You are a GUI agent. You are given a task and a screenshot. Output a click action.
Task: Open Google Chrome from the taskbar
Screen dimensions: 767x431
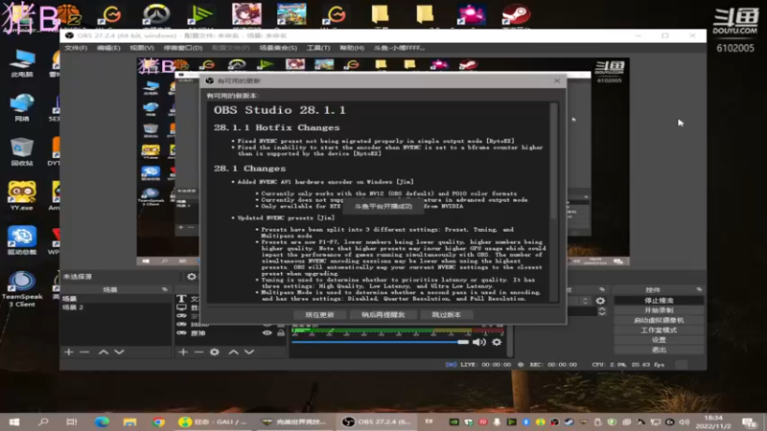point(158,421)
